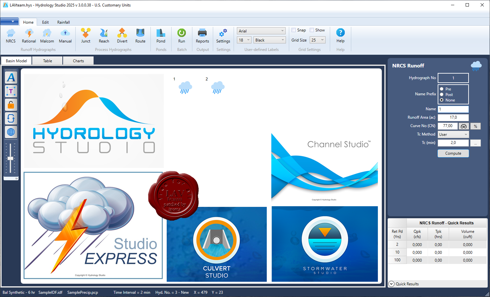Open the Grid Size 25 dropdown

click(x=317, y=40)
